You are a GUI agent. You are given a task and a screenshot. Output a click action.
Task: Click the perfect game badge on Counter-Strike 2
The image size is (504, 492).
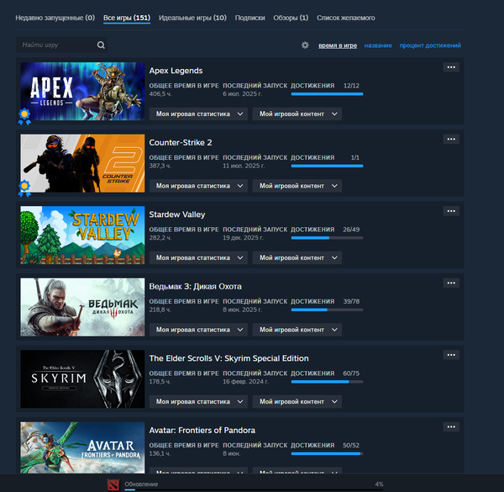[x=24, y=188]
